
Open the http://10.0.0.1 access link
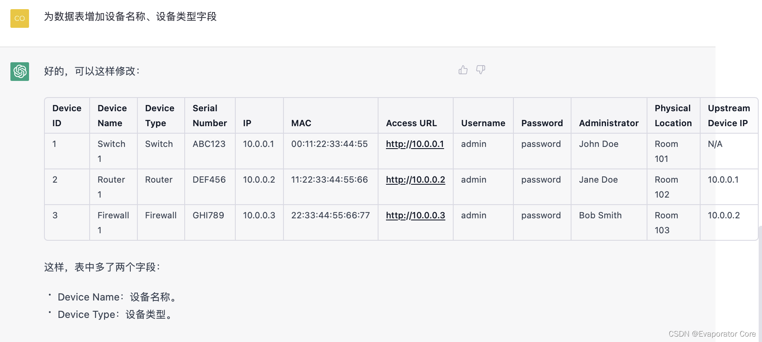[415, 144]
